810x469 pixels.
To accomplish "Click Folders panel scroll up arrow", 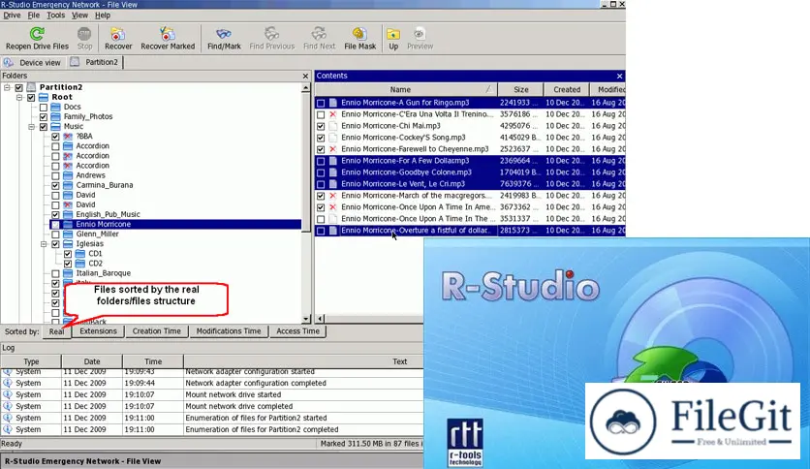I will (306, 88).
